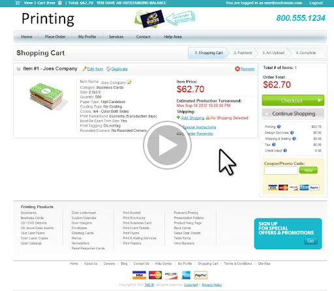Open the Special Instructions link

coord(199,127)
